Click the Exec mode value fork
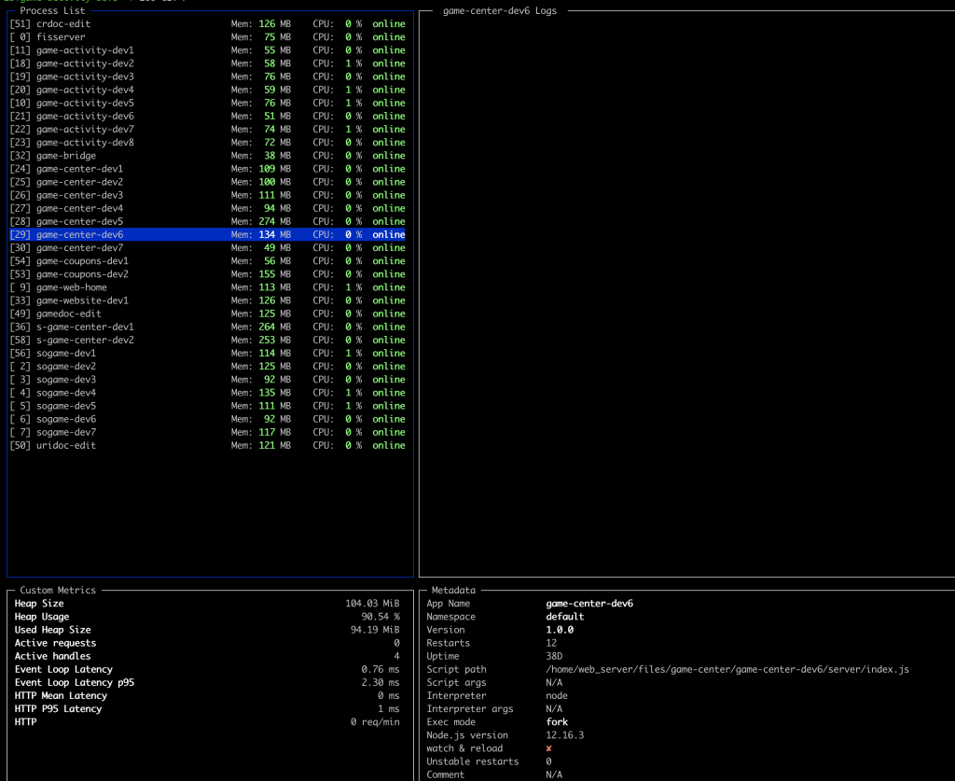 click(557, 722)
